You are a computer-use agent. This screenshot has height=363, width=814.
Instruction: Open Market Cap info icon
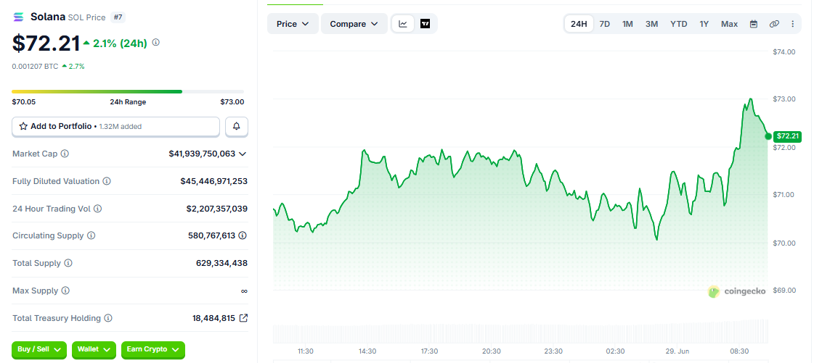point(65,154)
